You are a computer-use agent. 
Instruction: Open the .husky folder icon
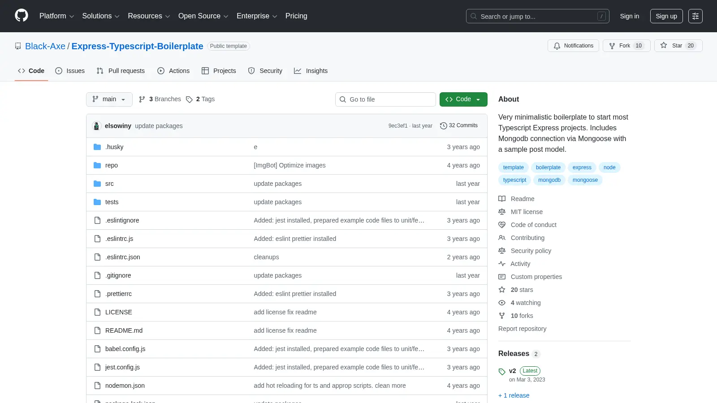coord(97,147)
